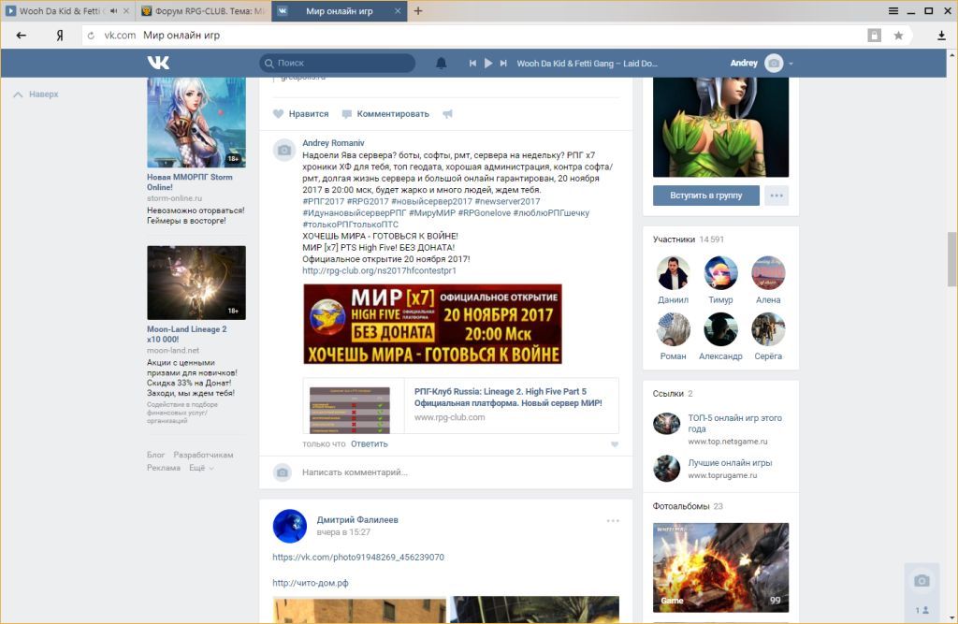Open the Yandex Я home button
Image resolution: width=958 pixels, height=624 pixels.
[x=60, y=36]
